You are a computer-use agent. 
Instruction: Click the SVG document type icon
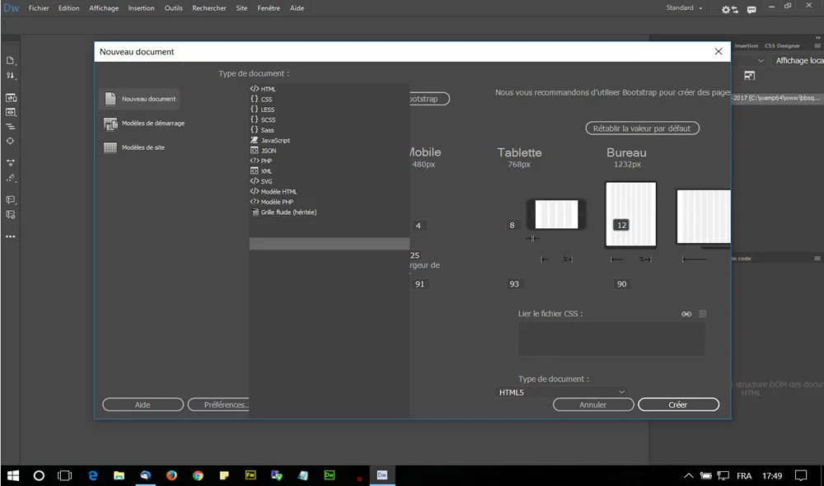point(255,180)
